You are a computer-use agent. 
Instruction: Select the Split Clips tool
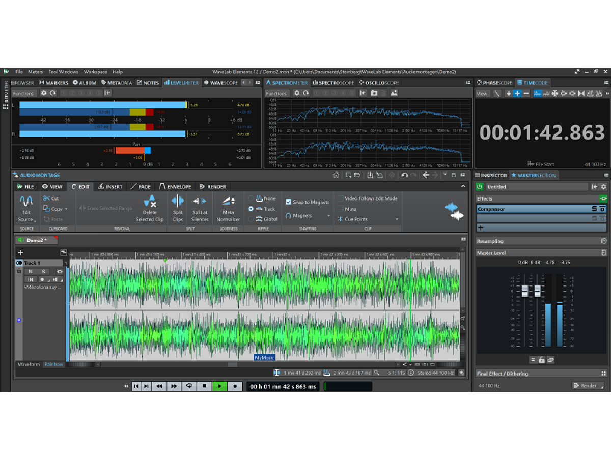click(177, 208)
